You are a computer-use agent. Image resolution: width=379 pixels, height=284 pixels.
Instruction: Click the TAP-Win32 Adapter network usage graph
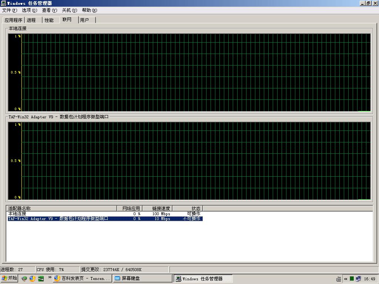pyautogui.click(x=189, y=161)
